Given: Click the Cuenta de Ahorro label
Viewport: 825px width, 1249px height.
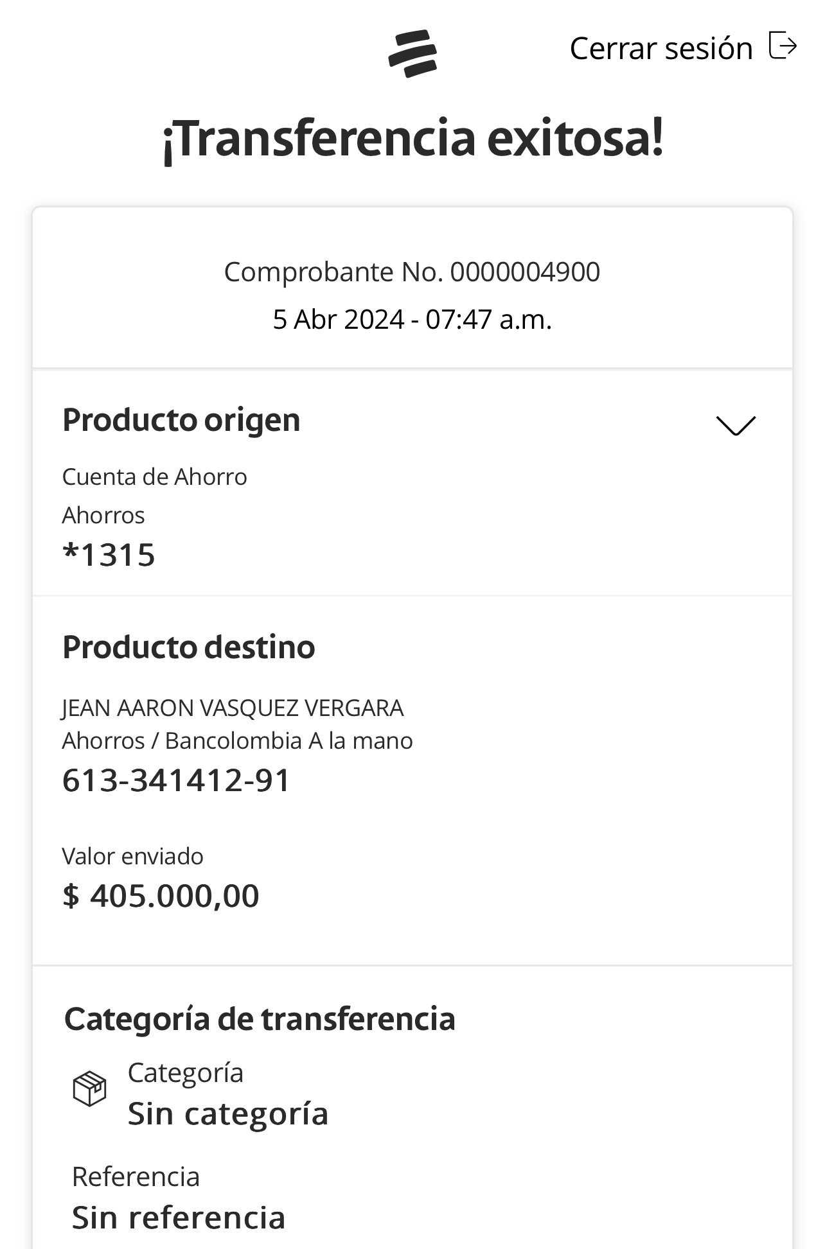Looking at the screenshot, I should click(x=154, y=477).
